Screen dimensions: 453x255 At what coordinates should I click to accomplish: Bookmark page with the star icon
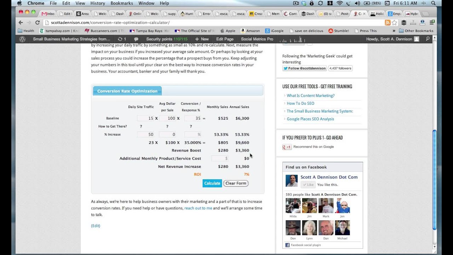click(x=394, y=22)
